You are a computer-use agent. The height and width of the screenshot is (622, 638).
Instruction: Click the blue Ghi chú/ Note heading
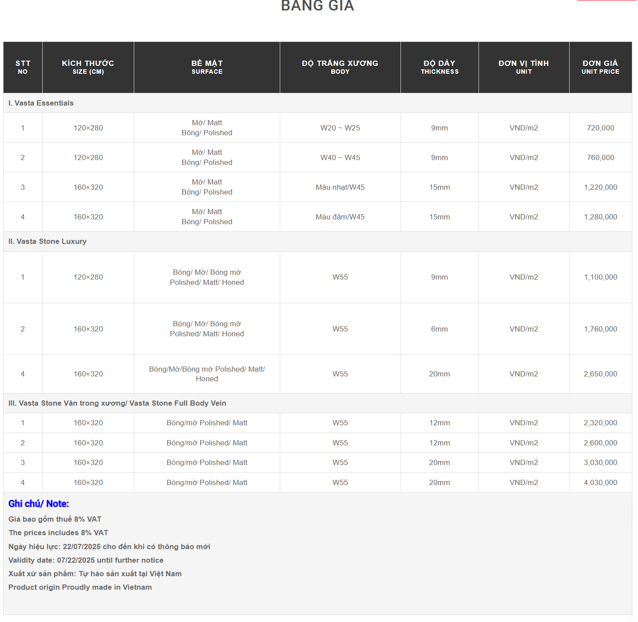coord(39,504)
